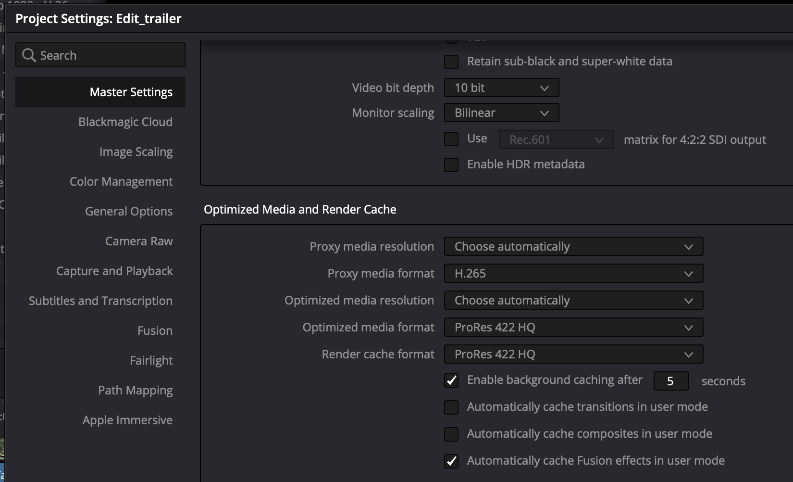
Task: Open General Options section
Action: (129, 211)
